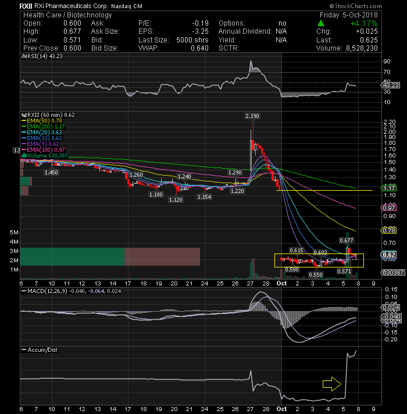
Task: Click the 1.220 price label on chart
Action: (237, 191)
